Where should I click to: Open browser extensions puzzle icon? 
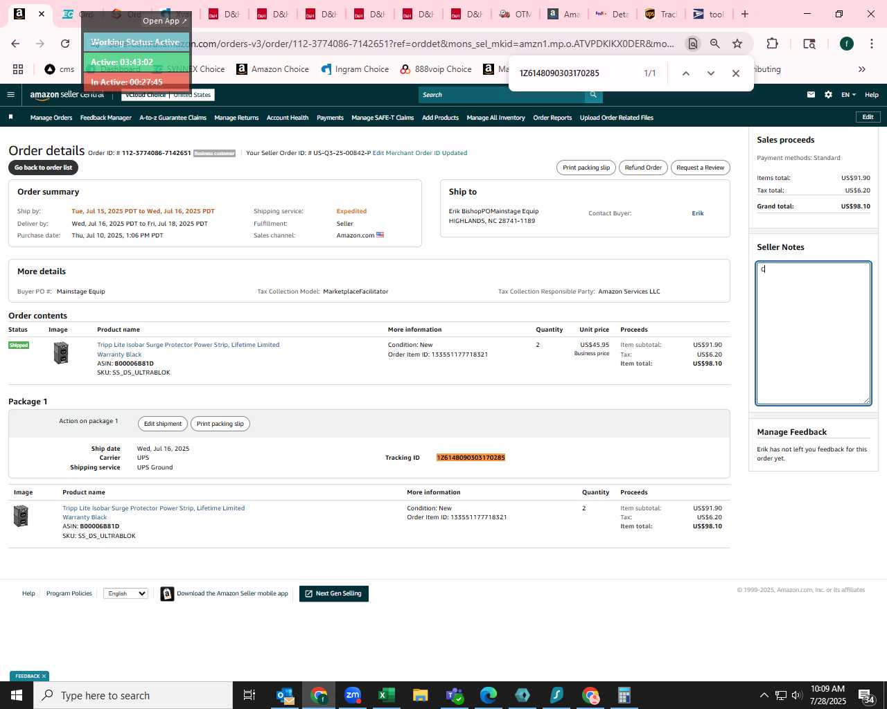[772, 44]
